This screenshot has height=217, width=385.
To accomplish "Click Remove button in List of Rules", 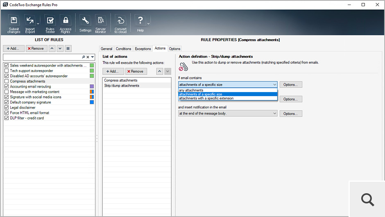I will tap(36, 48).
